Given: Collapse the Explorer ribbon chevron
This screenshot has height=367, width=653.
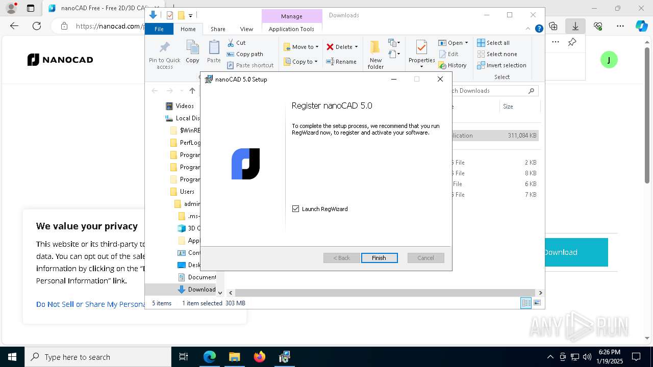Looking at the screenshot, I should [x=529, y=29].
